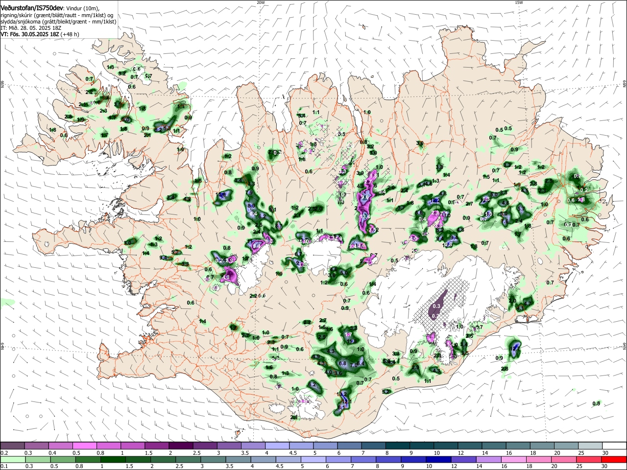Click the dark teal 8–9 swatch in the top scale

[x=397, y=446]
